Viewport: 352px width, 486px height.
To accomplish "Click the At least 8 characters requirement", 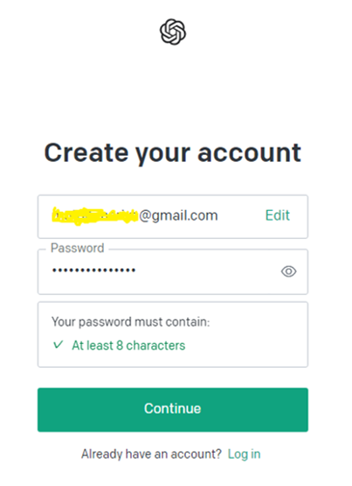I will [x=128, y=345].
